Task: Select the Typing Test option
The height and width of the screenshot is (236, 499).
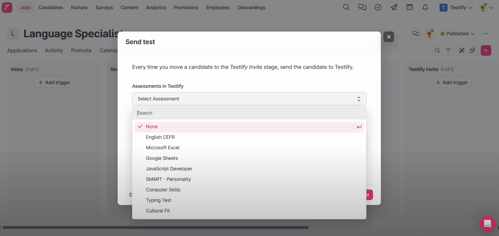Action: [x=158, y=200]
